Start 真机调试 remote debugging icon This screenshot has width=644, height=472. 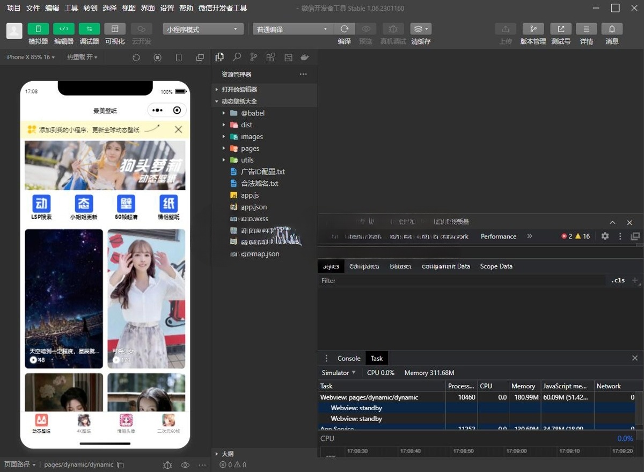[x=393, y=29]
